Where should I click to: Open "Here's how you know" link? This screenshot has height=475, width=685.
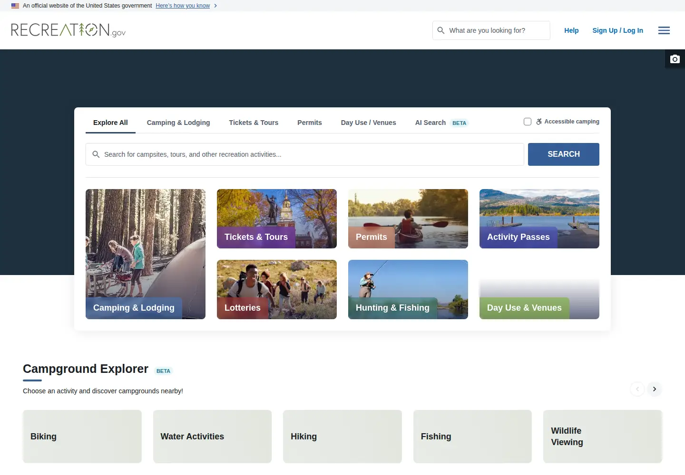click(183, 6)
